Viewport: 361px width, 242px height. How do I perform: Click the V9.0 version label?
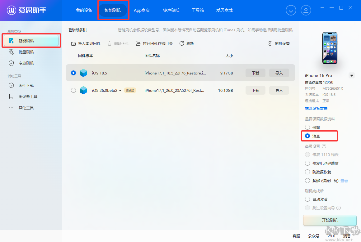tap(331, 236)
